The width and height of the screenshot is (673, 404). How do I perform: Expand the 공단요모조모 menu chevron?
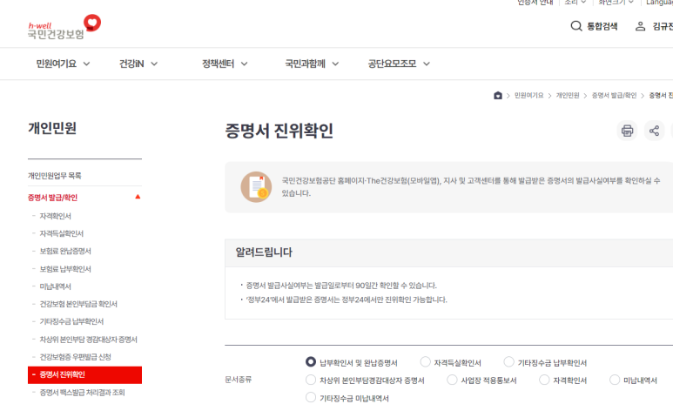427,64
